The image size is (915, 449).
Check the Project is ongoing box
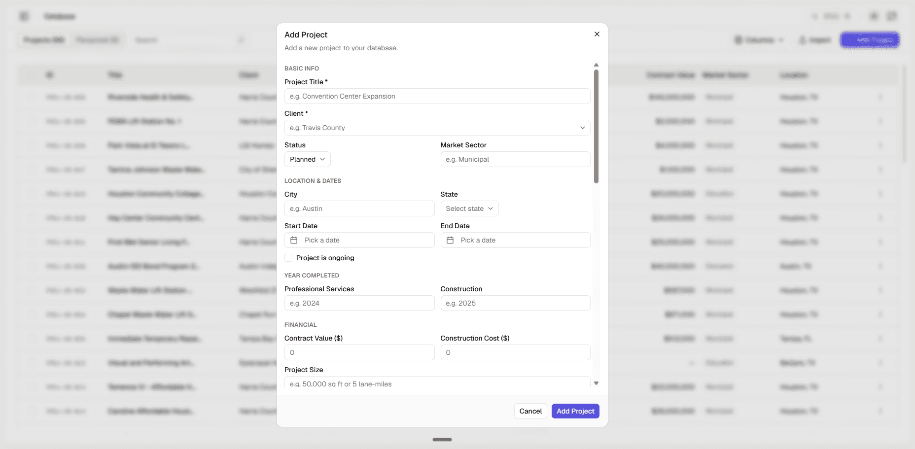click(288, 258)
